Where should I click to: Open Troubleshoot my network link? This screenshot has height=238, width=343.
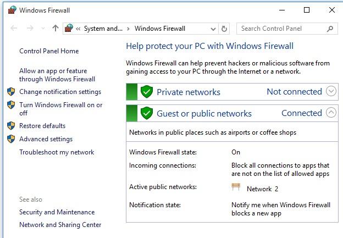coord(57,152)
